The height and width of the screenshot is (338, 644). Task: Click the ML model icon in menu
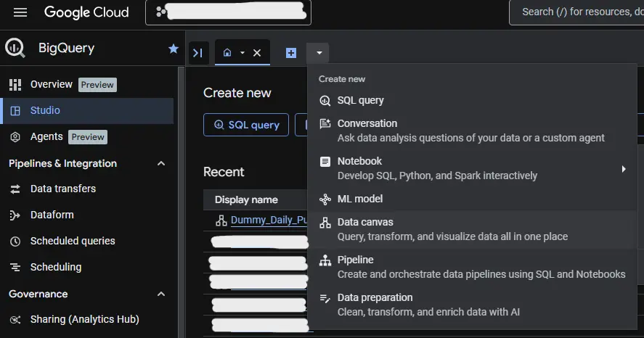click(x=325, y=199)
